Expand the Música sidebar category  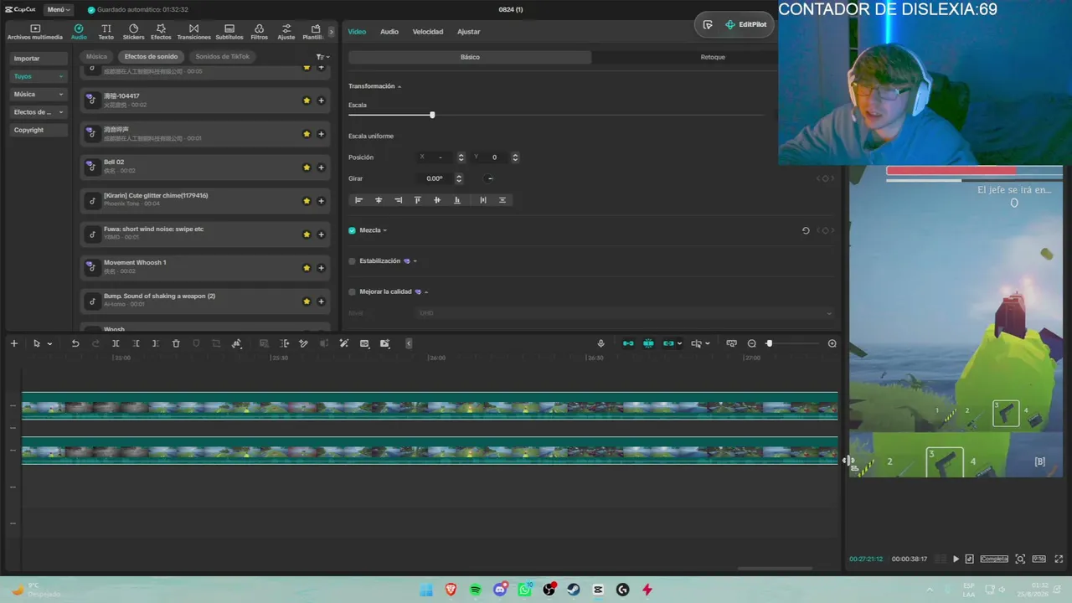click(x=39, y=95)
